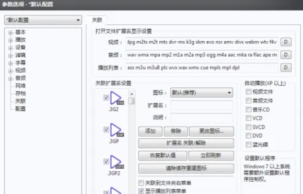
Task: Click the 播放列表 extensions text field
Action: [x=202, y=68]
